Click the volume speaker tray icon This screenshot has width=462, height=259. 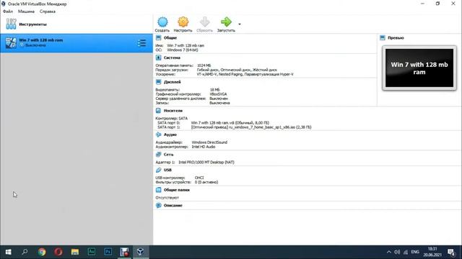click(x=397, y=252)
